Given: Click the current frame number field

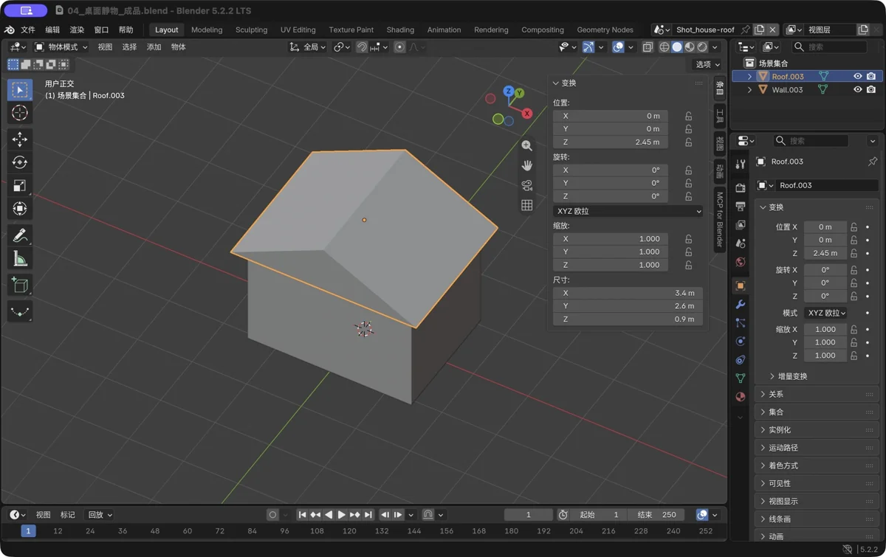Looking at the screenshot, I should click(x=528, y=515).
